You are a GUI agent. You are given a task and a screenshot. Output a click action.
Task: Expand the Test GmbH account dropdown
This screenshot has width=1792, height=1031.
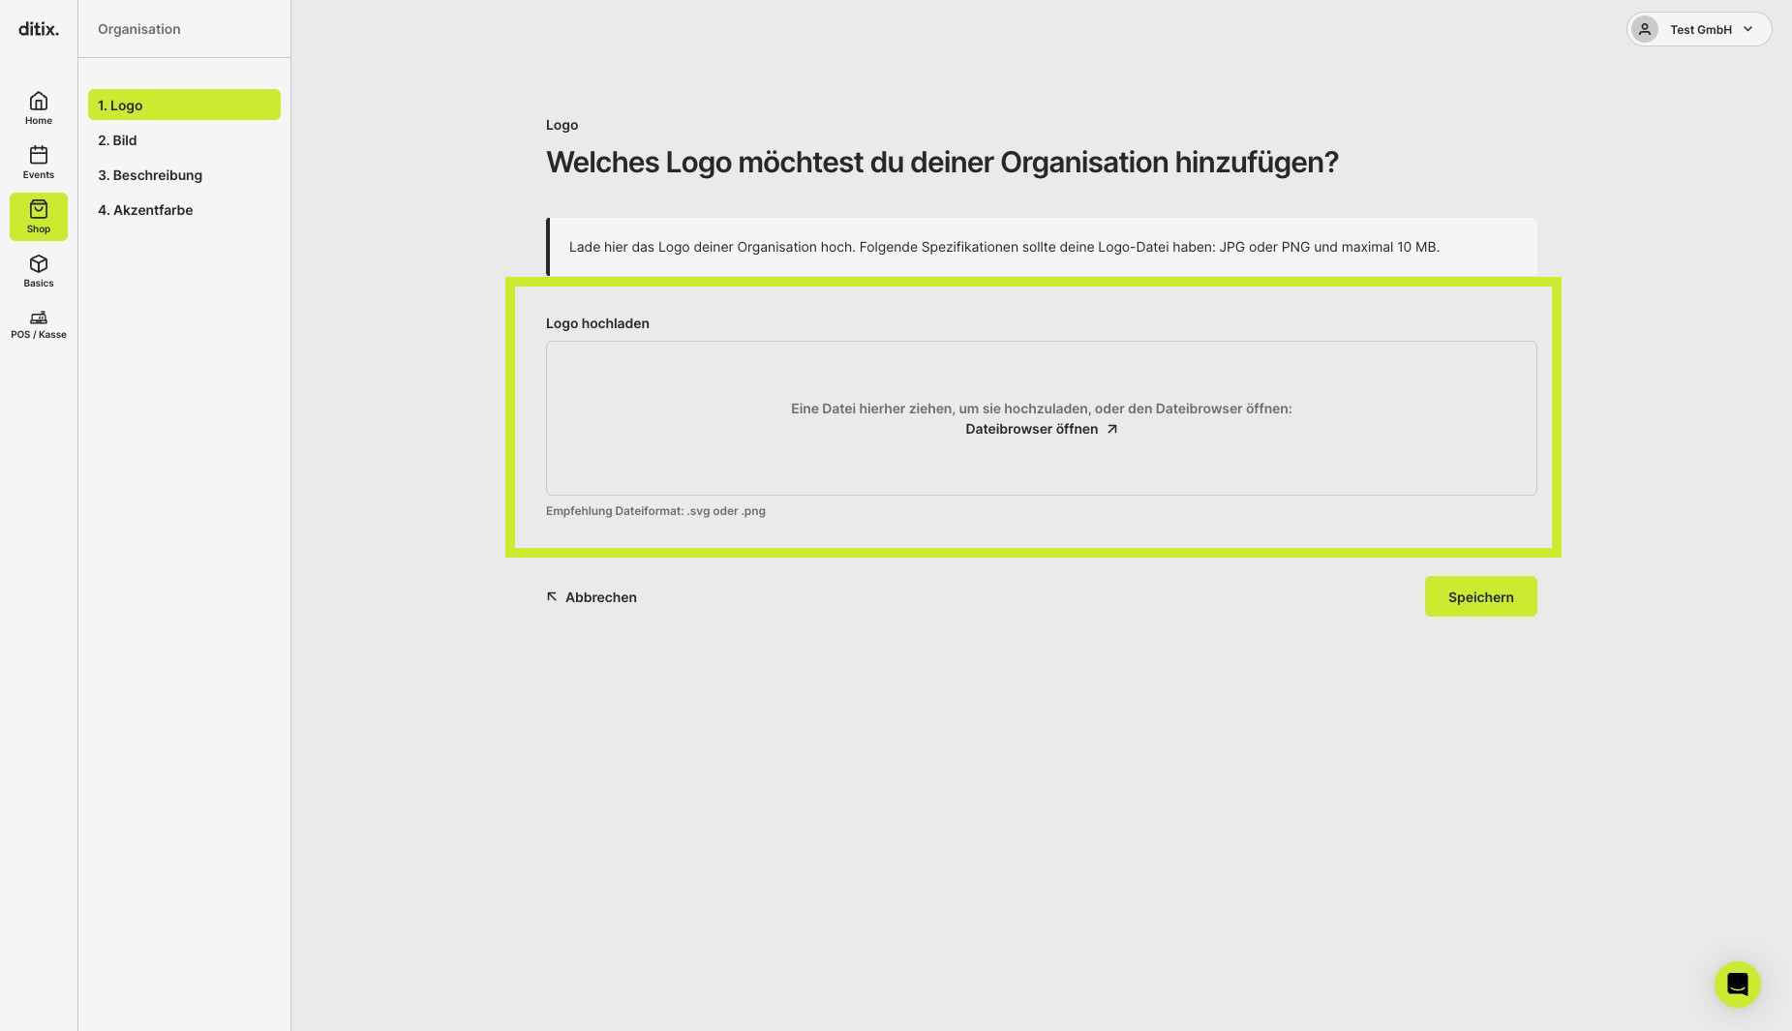1699,29
